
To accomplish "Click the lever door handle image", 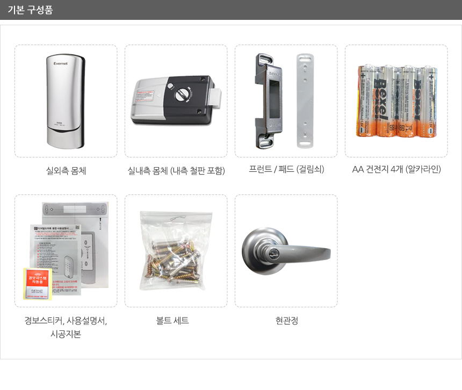I will tap(286, 251).
